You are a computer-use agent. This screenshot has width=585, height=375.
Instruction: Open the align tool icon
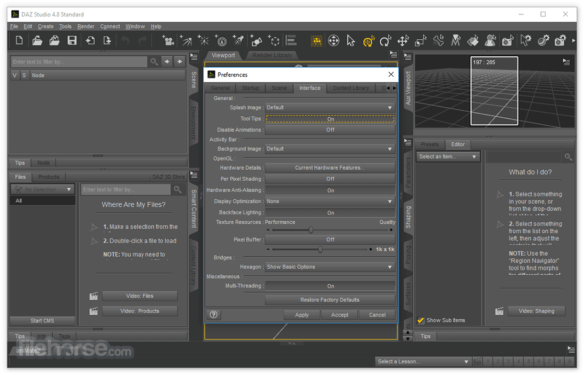click(291, 40)
